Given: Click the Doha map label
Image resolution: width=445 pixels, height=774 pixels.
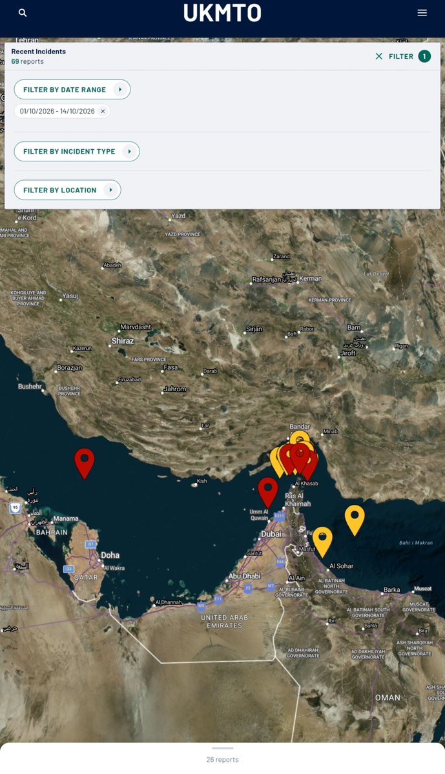Looking at the screenshot, I should [x=110, y=555].
